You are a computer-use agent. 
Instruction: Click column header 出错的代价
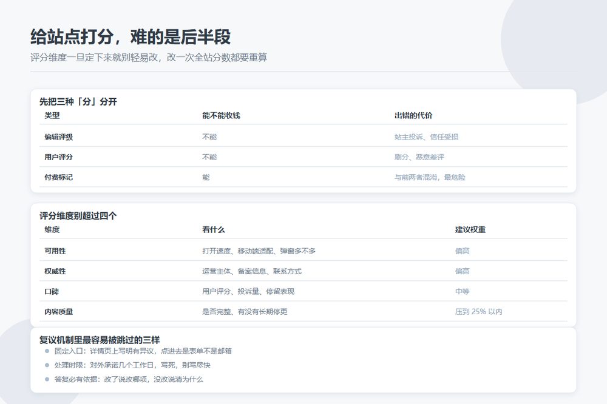pyautogui.click(x=413, y=115)
